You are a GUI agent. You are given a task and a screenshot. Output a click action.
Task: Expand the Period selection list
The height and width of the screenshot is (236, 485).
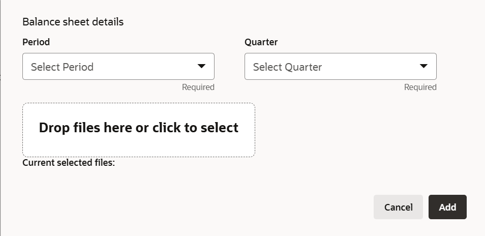tap(201, 66)
